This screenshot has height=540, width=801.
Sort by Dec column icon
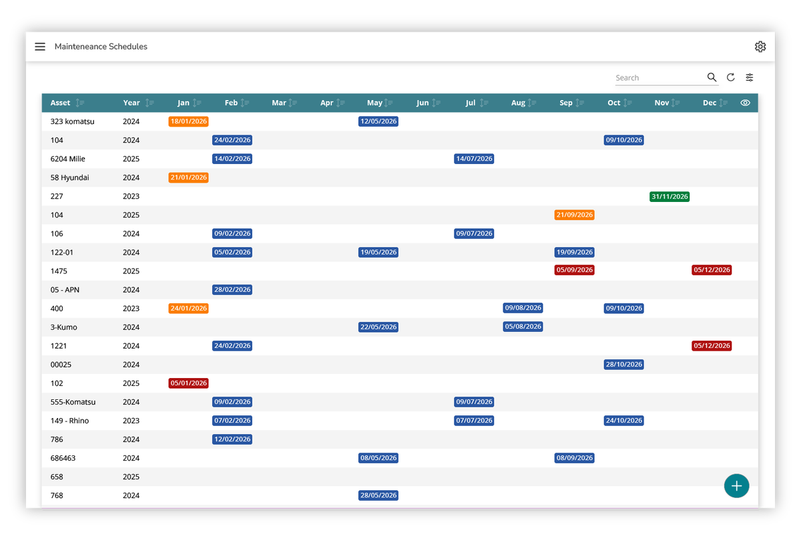point(724,103)
